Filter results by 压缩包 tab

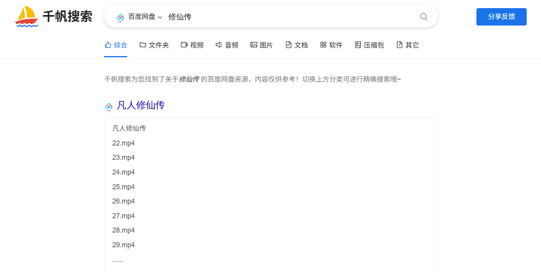369,45
